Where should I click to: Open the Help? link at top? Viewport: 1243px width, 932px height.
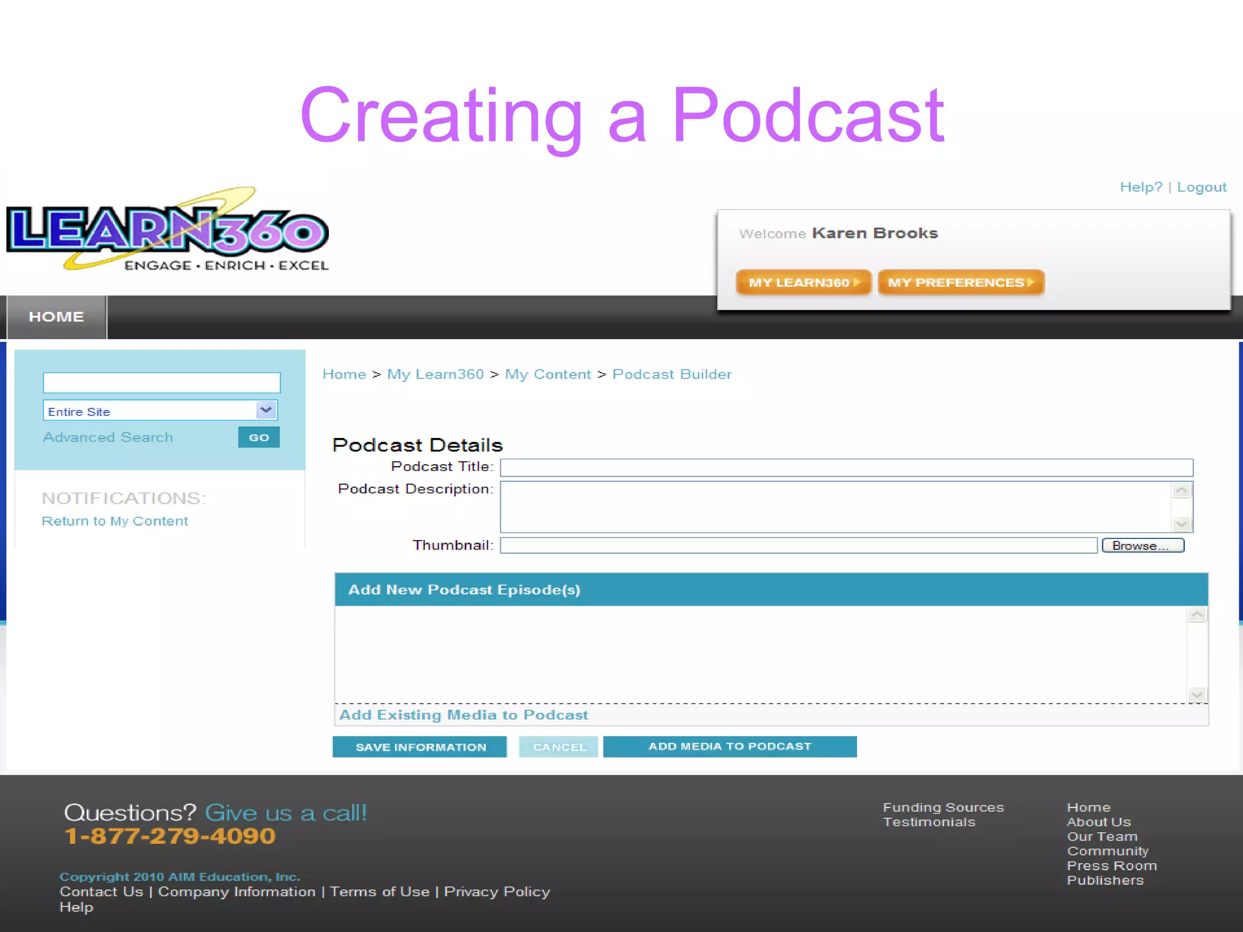point(1140,187)
